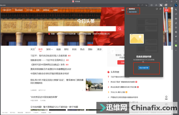The height and width of the screenshot is (115, 179).
Task: Click the plus icon at sidebar bottom
Action: pyautogui.click(x=176, y=50)
